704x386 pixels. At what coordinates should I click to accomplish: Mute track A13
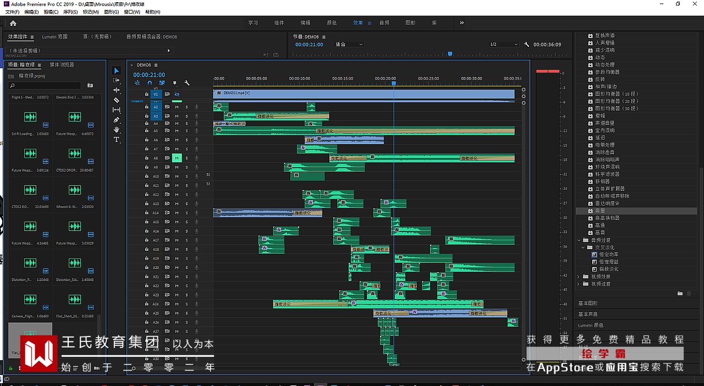(177, 204)
